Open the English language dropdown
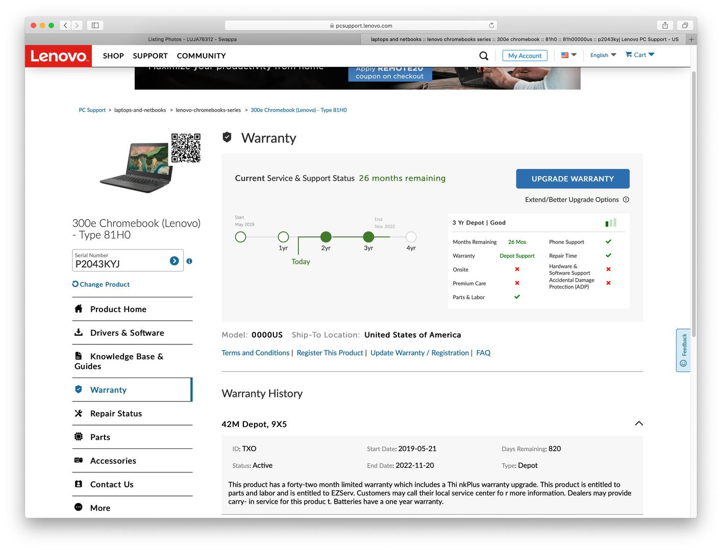 (x=603, y=55)
